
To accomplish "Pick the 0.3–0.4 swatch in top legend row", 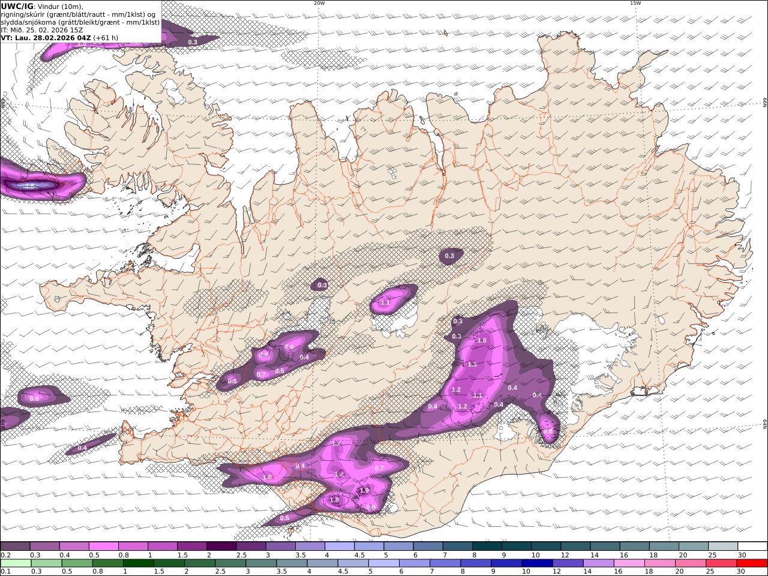I will (x=44, y=547).
